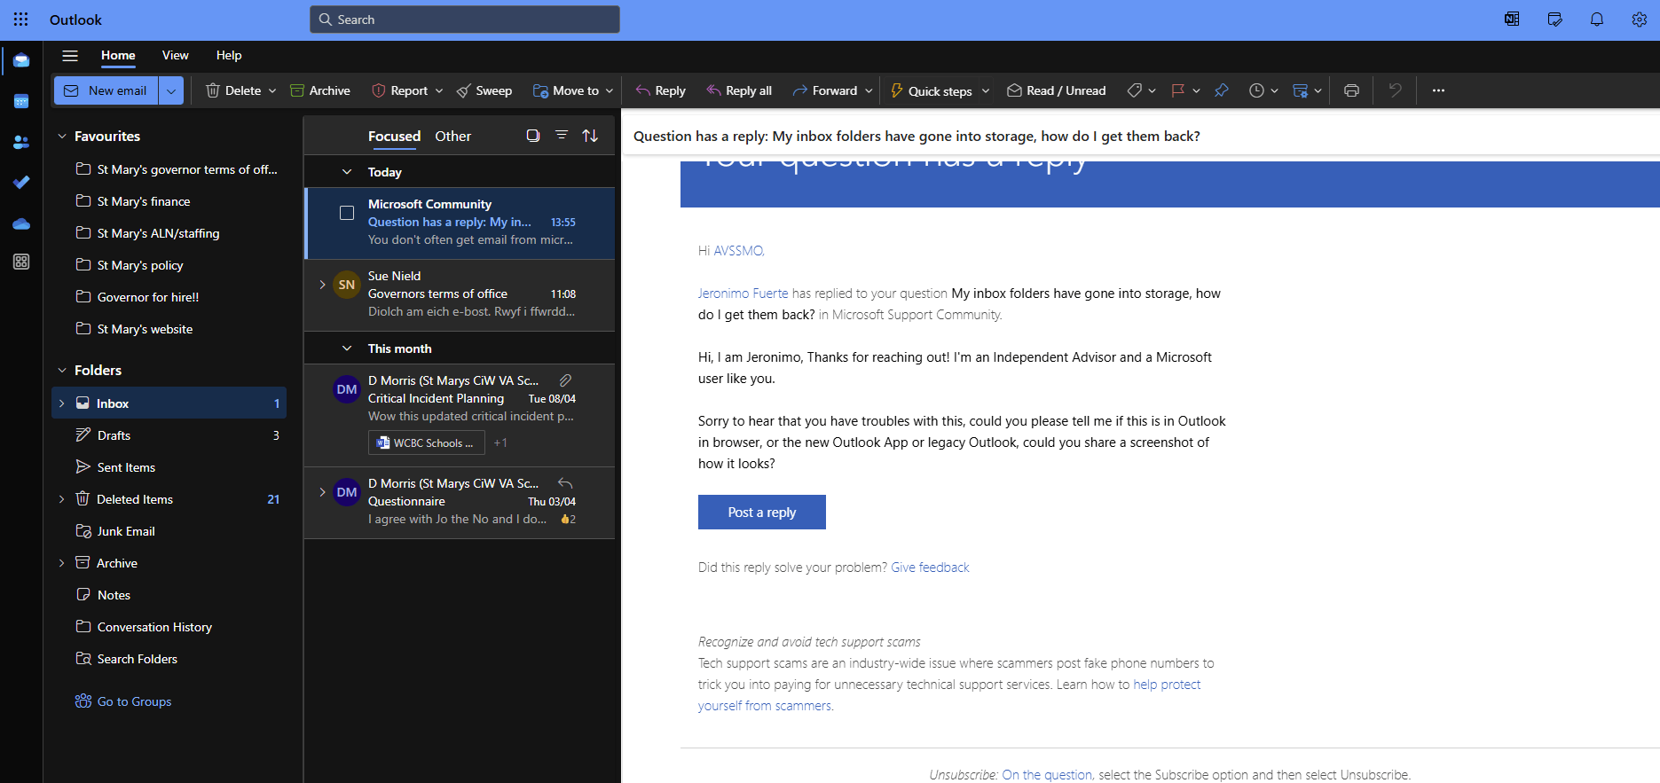Open the More apps grid icon
1660x783 pixels.
[x=21, y=262]
